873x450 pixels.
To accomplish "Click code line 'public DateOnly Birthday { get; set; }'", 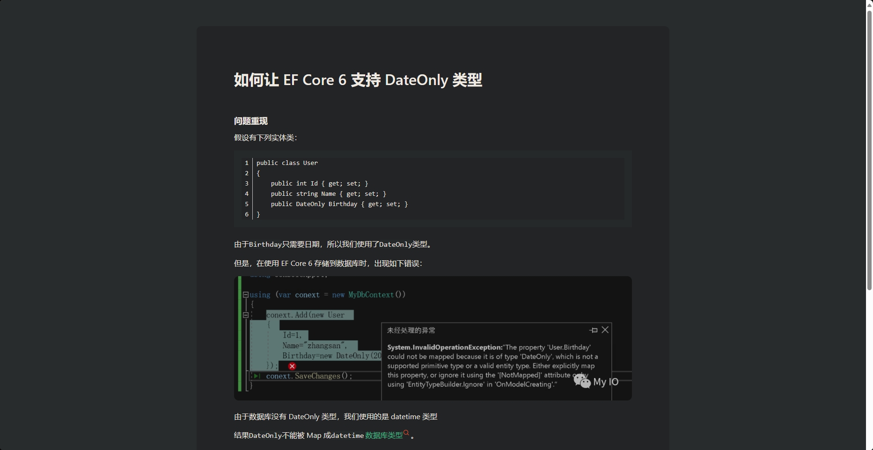I will point(339,204).
